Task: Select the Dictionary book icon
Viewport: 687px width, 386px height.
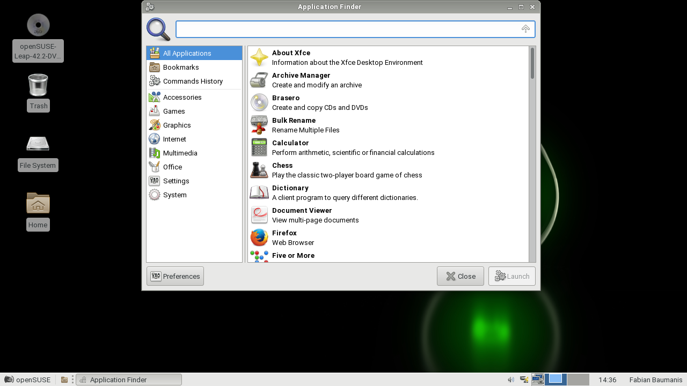Action: click(x=259, y=192)
